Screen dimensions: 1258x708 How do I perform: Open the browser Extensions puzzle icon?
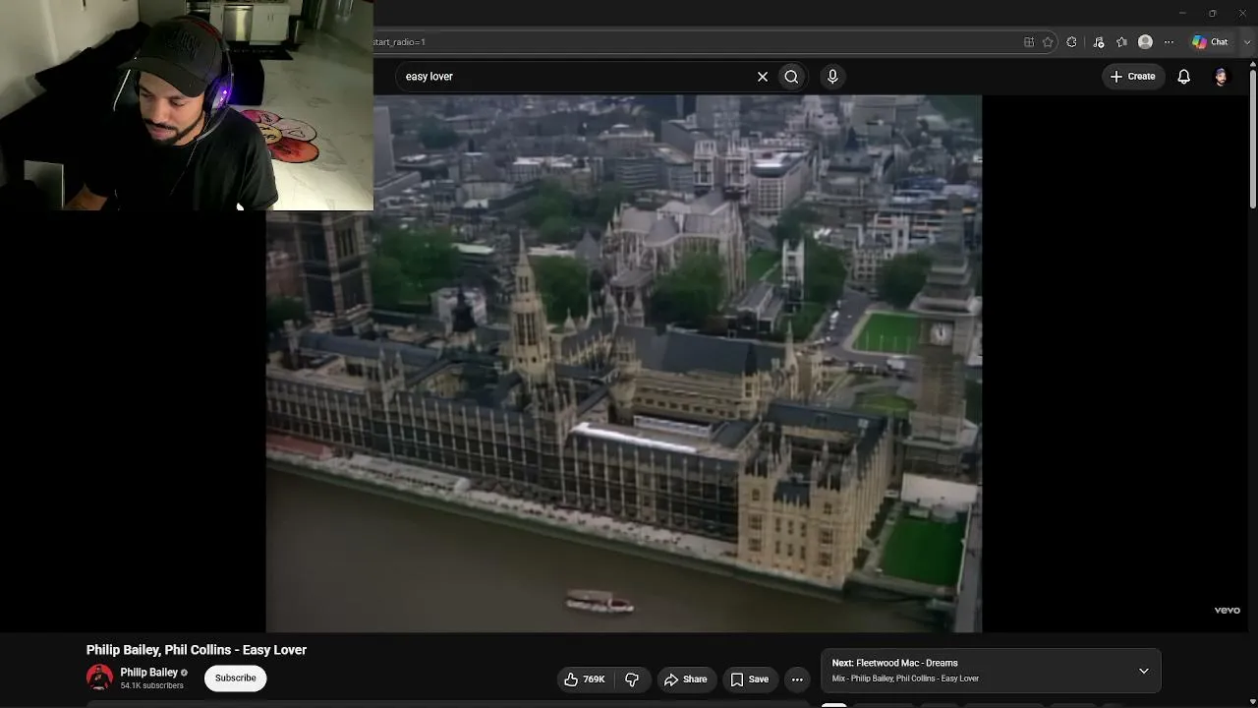[1071, 42]
